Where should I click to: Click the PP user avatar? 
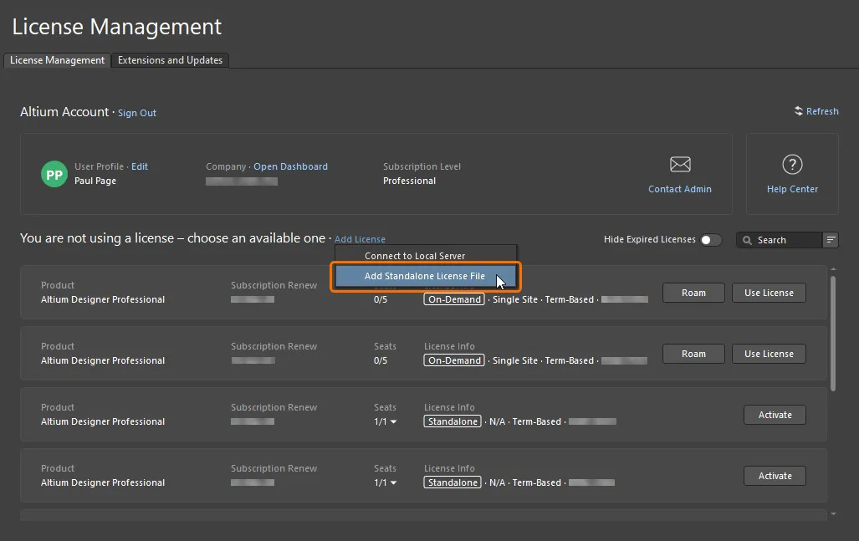point(54,174)
